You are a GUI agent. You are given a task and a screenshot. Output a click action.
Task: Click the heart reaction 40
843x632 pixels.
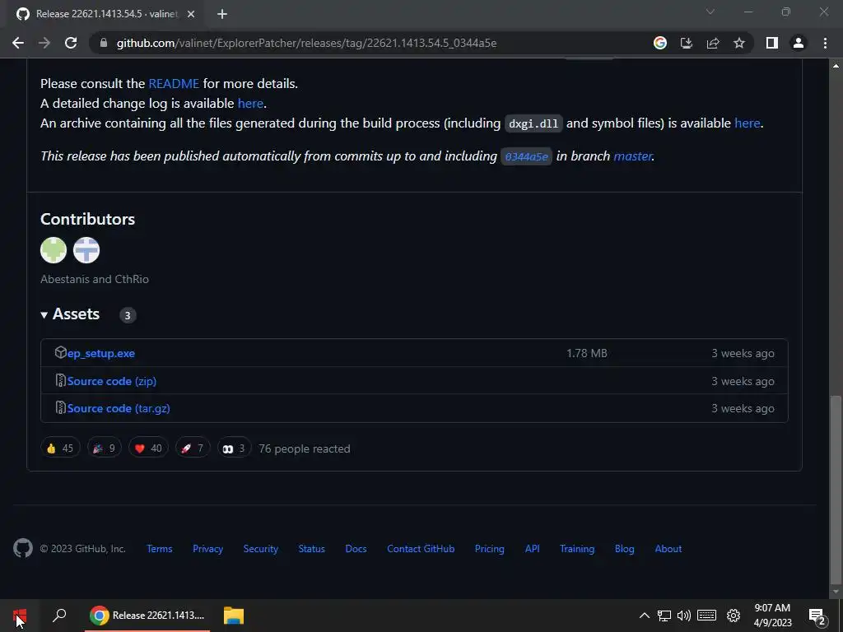tap(148, 448)
